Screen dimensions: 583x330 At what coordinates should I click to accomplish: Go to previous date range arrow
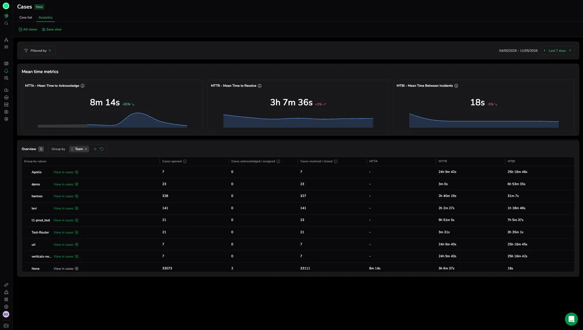(x=544, y=51)
